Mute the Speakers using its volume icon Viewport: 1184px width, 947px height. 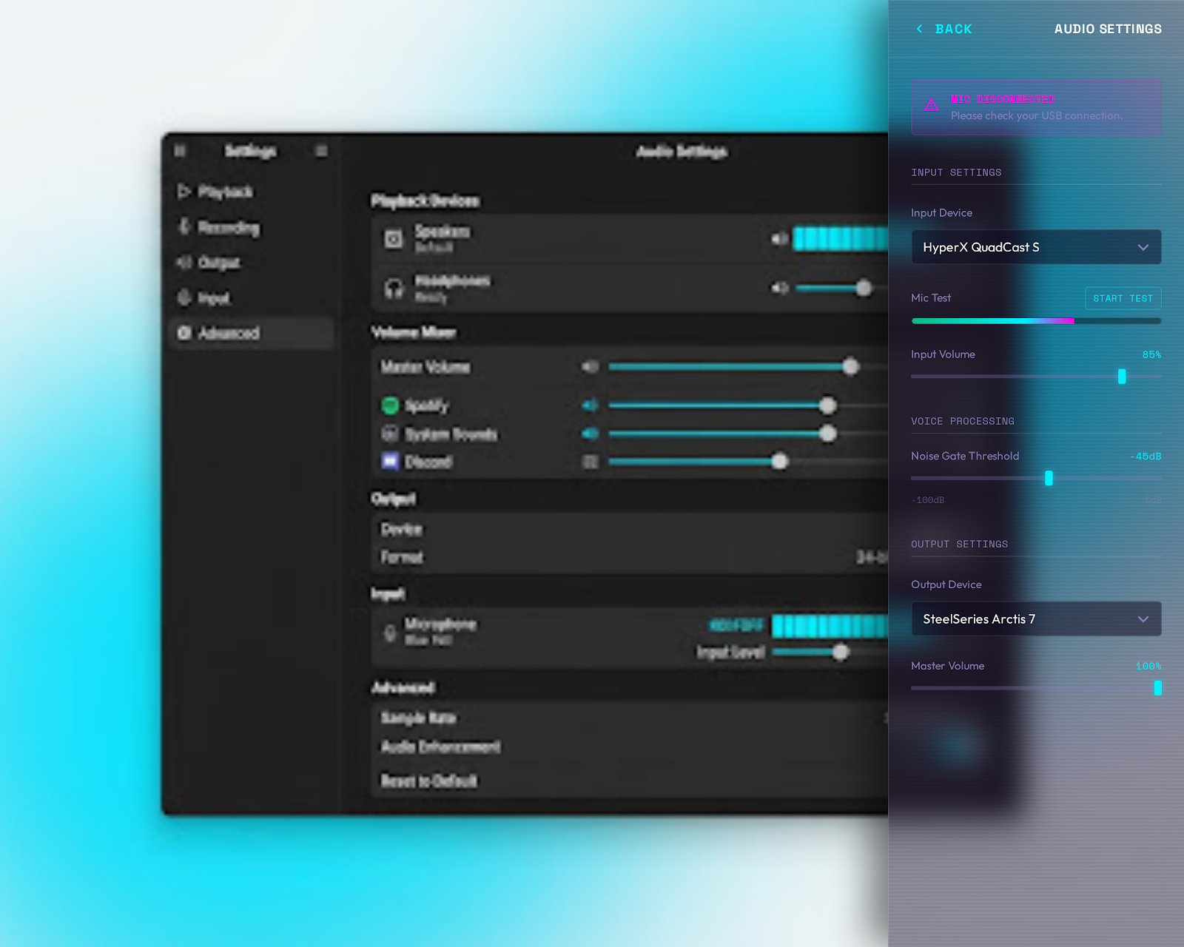click(779, 238)
